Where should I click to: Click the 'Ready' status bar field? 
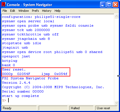[19, 108]
